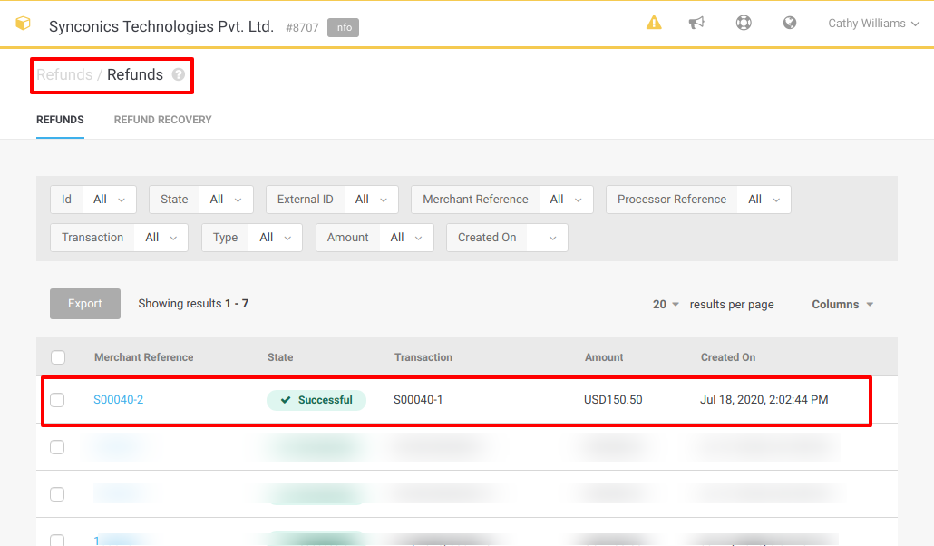Open the lifebuoy support icon

pyautogui.click(x=744, y=24)
